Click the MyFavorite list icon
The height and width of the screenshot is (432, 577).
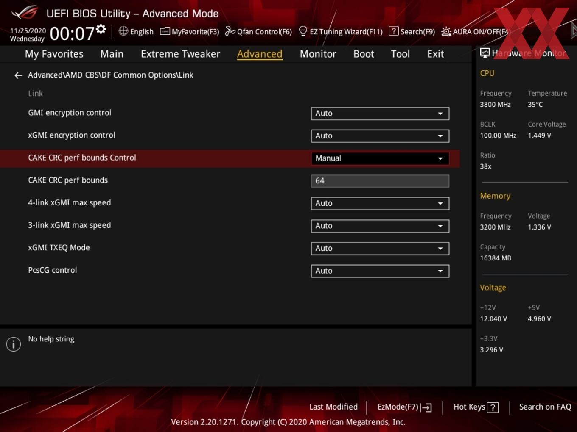pos(165,31)
